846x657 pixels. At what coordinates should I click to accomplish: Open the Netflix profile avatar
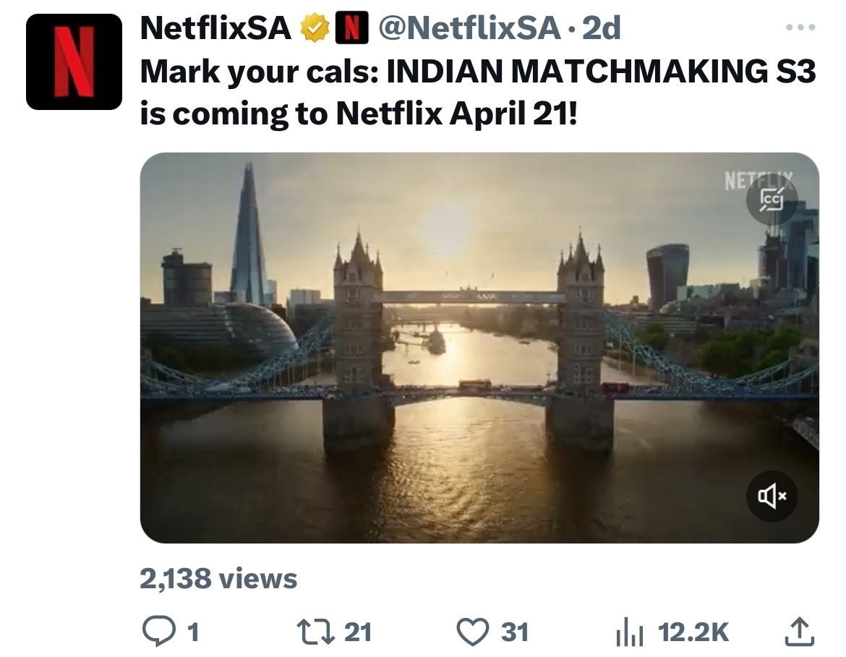click(74, 62)
